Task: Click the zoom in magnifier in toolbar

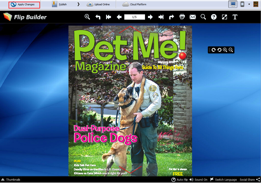Action: (x=87, y=17)
